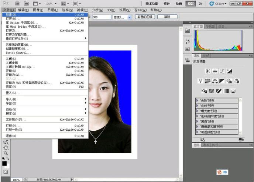Open the CS Live dropdown menu
Image resolution: width=254 pixels, height=182 pixels.
click(219, 3)
